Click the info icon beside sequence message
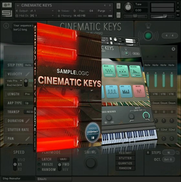This screenshot has width=181, height=182. pyautogui.click(x=6, y=26)
